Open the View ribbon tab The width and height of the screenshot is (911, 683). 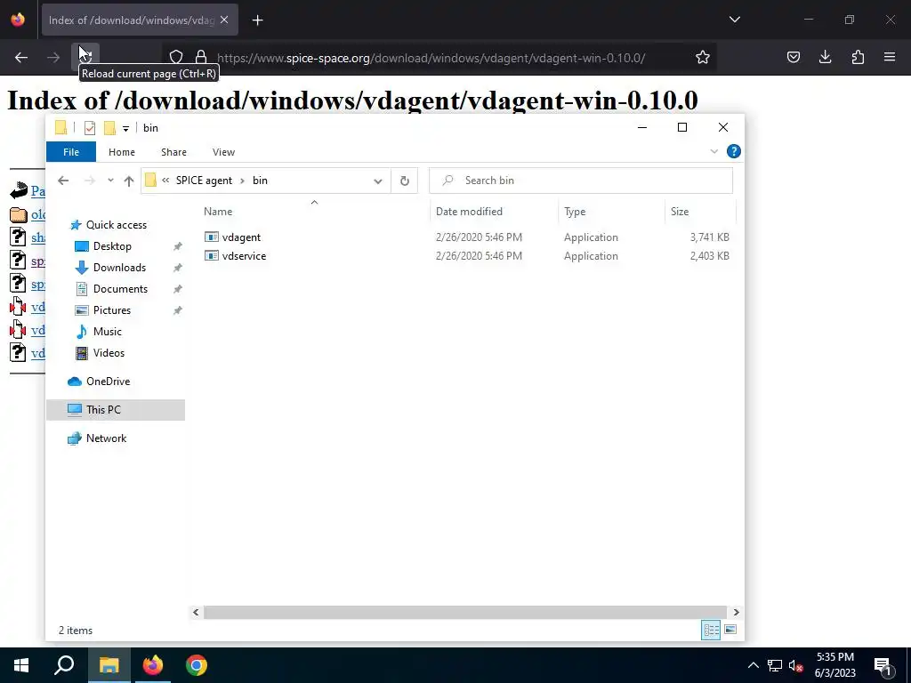[223, 152]
